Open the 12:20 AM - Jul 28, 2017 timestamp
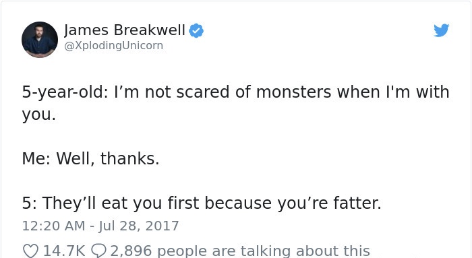Image resolution: width=472 pixels, height=258 pixels. pyautogui.click(x=100, y=226)
